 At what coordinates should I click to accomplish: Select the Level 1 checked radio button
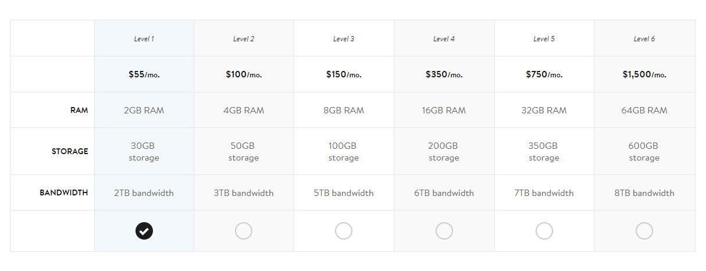[144, 231]
